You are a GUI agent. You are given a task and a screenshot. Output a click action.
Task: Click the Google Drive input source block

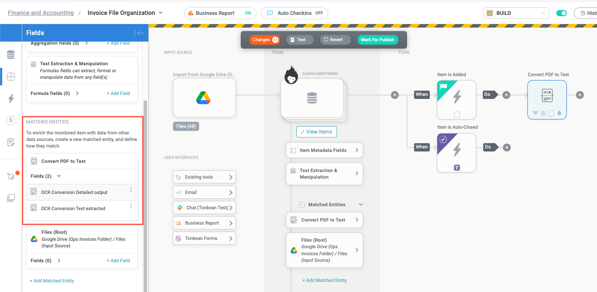204,98
